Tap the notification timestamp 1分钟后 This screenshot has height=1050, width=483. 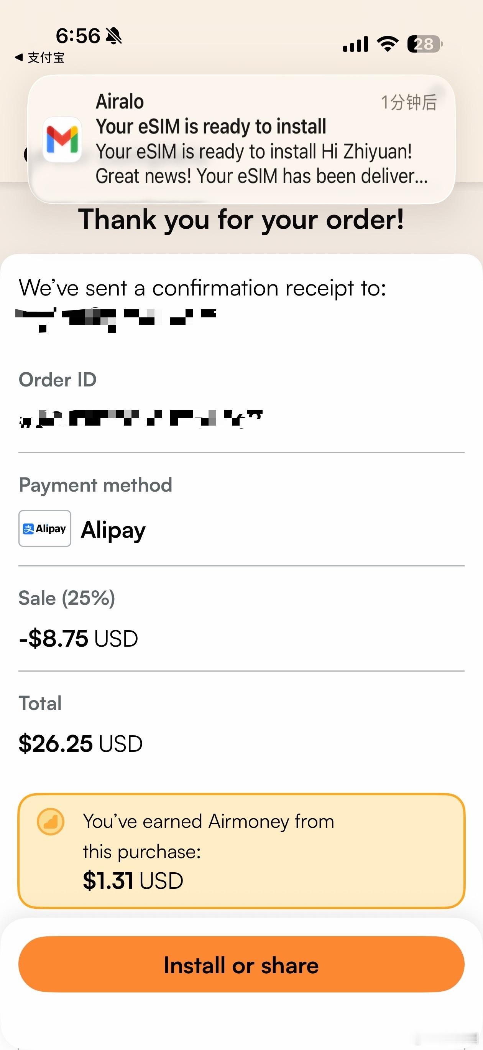coord(409,102)
